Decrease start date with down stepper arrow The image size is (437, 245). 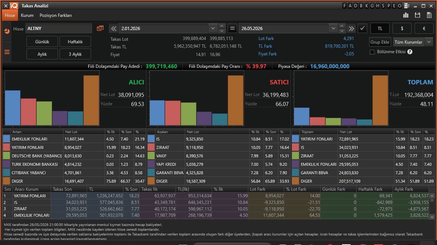tap(222, 31)
